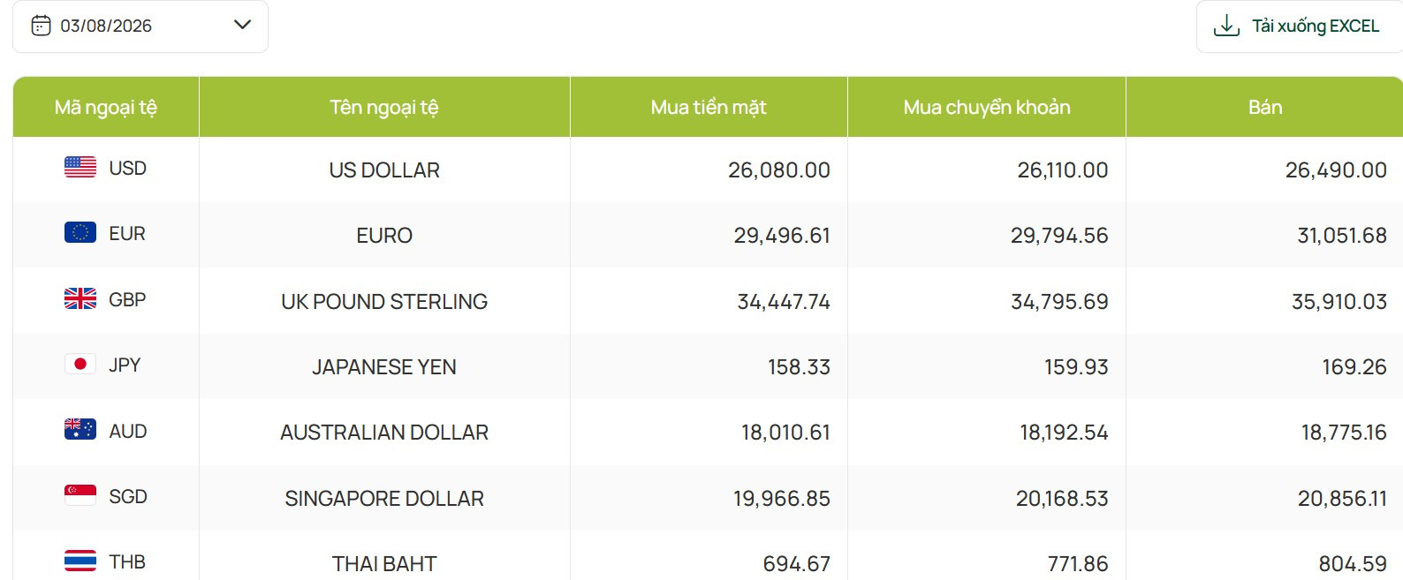Select the Bán column header
The width and height of the screenshot is (1403, 580).
pos(1265,107)
